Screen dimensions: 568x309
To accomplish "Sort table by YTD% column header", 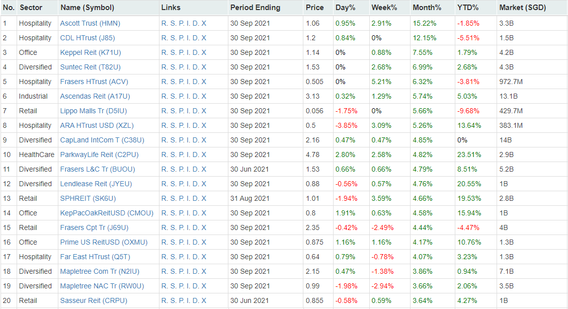I will (x=468, y=8).
